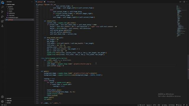
Task: Expand the enemies folder
Action: [11, 9]
